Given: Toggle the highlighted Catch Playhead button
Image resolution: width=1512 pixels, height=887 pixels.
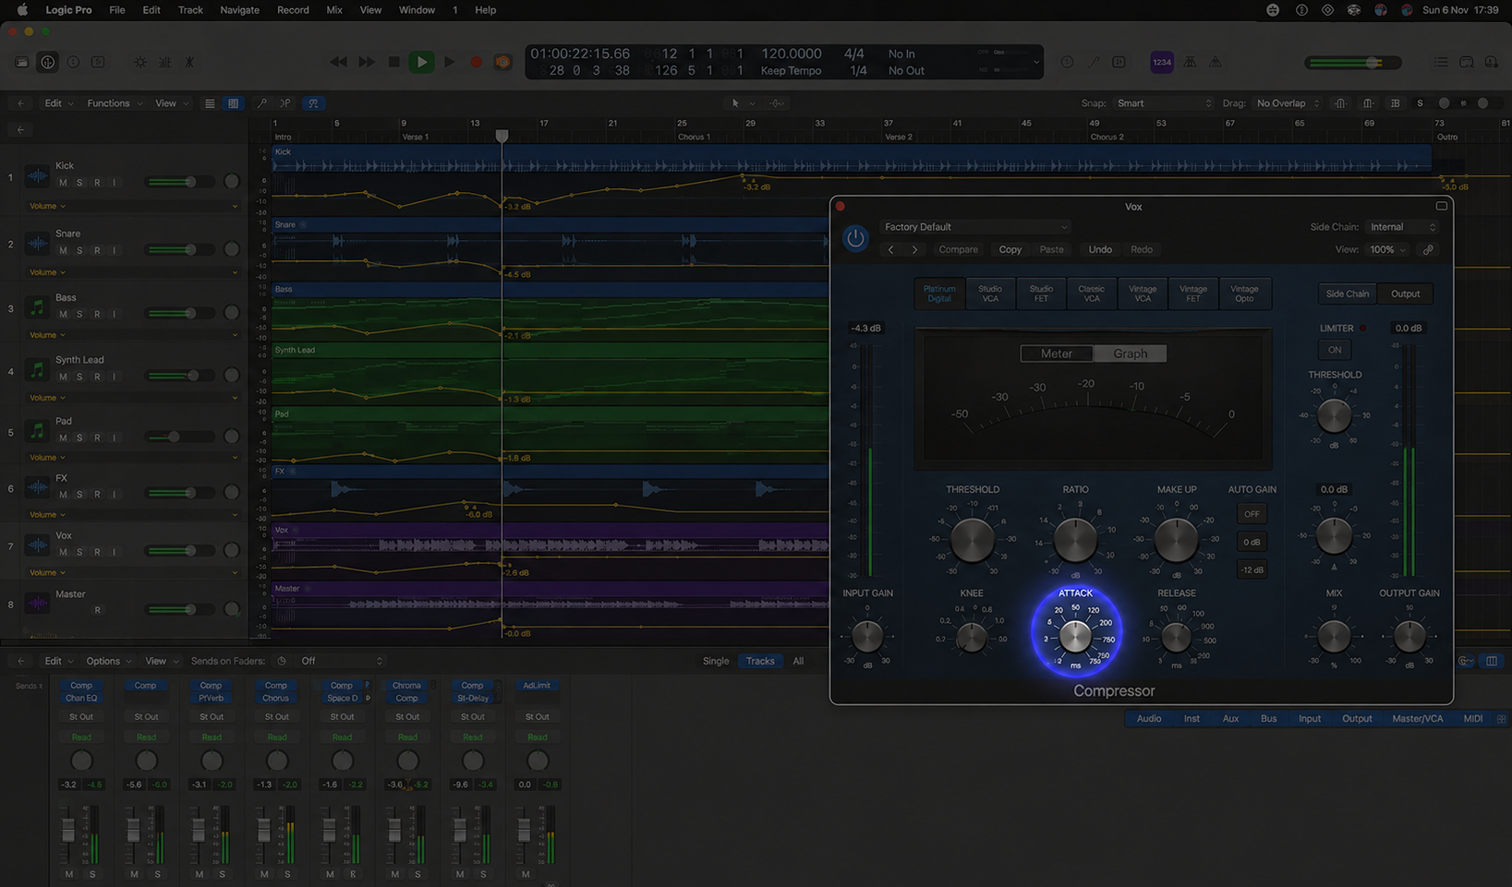Looking at the screenshot, I should tap(313, 103).
